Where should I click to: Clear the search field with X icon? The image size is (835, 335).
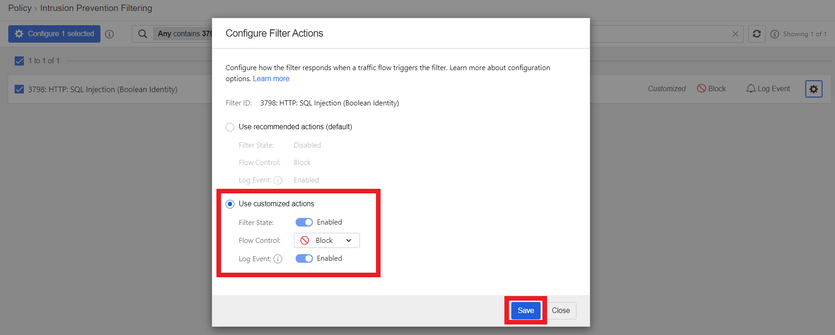tap(735, 34)
